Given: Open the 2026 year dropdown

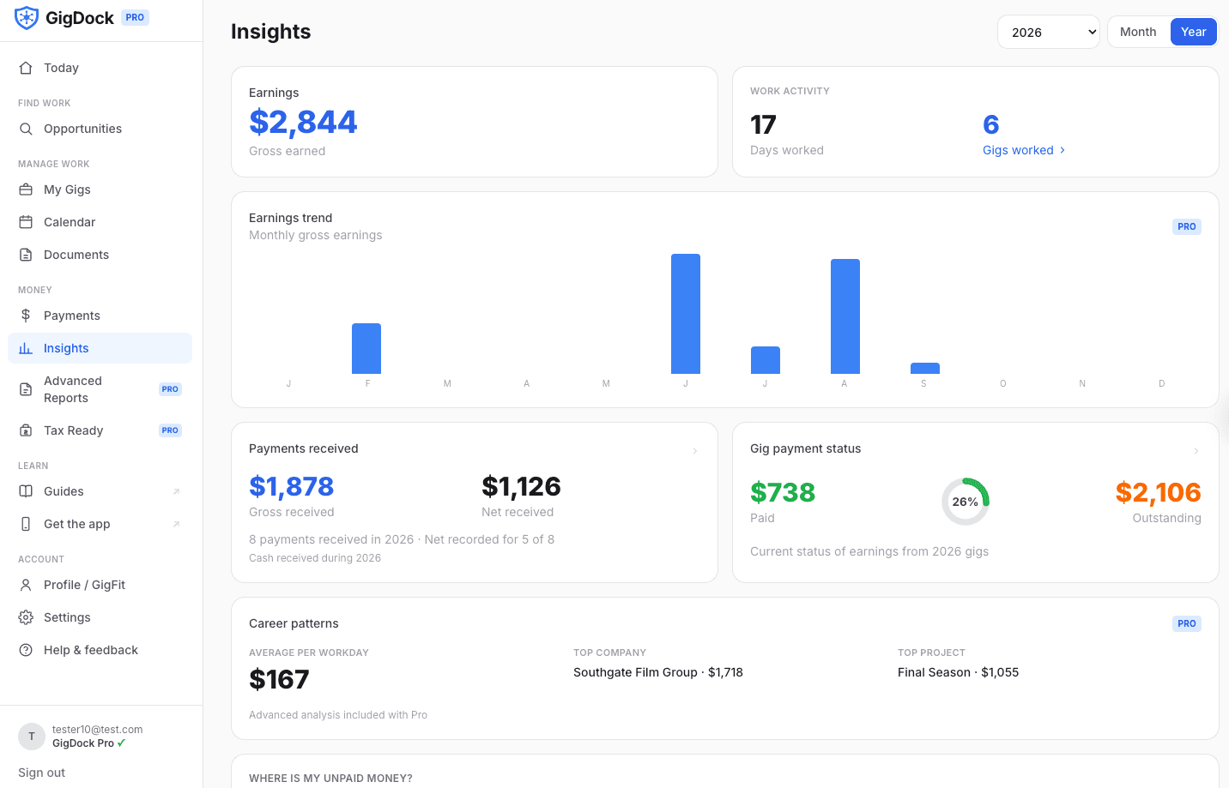Looking at the screenshot, I should pyautogui.click(x=1048, y=32).
